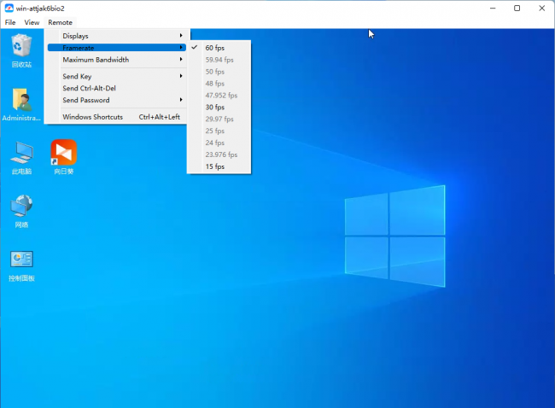Select the checked 60 fps option

point(219,48)
